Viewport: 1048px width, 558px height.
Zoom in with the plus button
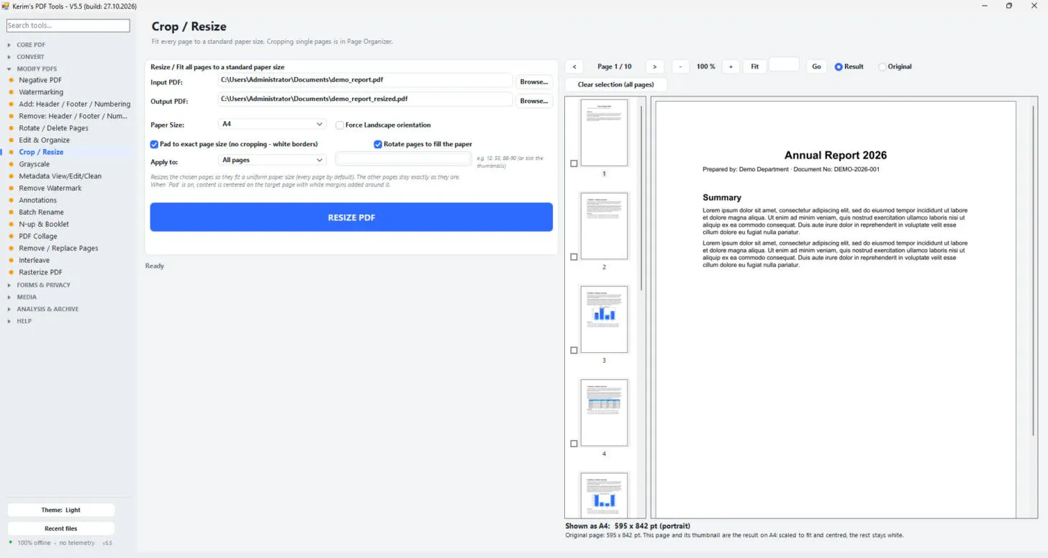pyautogui.click(x=730, y=66)
